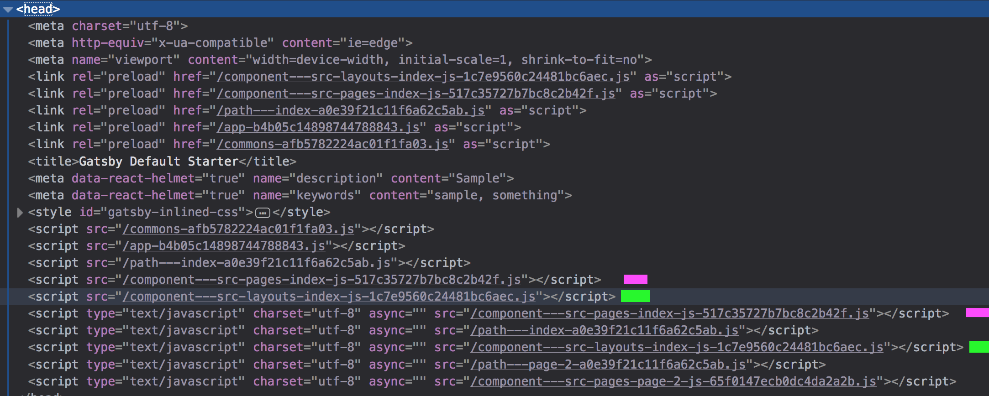Open pages-index-js src in the non-async script row
This screenshot has width=989, height=396.
(x=322, y=280)
